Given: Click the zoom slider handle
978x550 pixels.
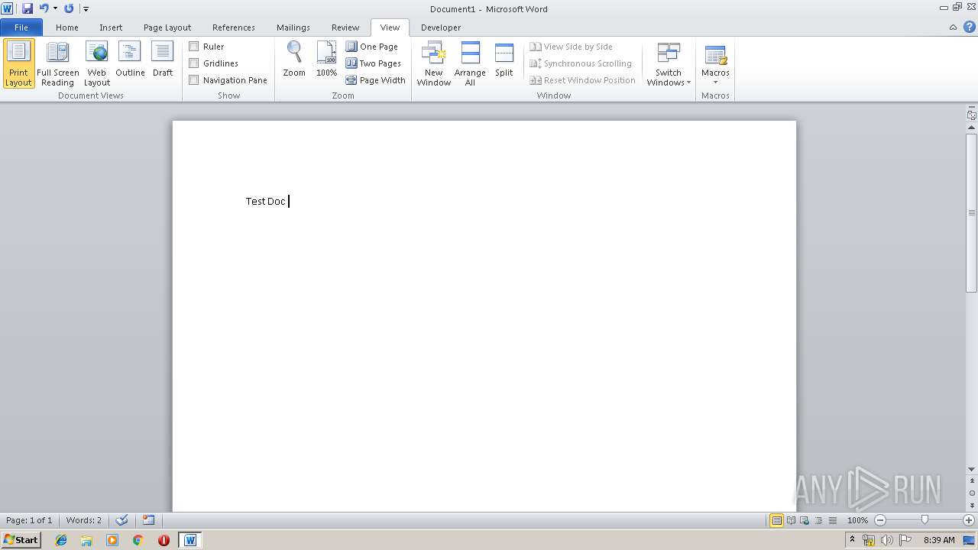Looking at the screenshot, I should tap(925, 520).
